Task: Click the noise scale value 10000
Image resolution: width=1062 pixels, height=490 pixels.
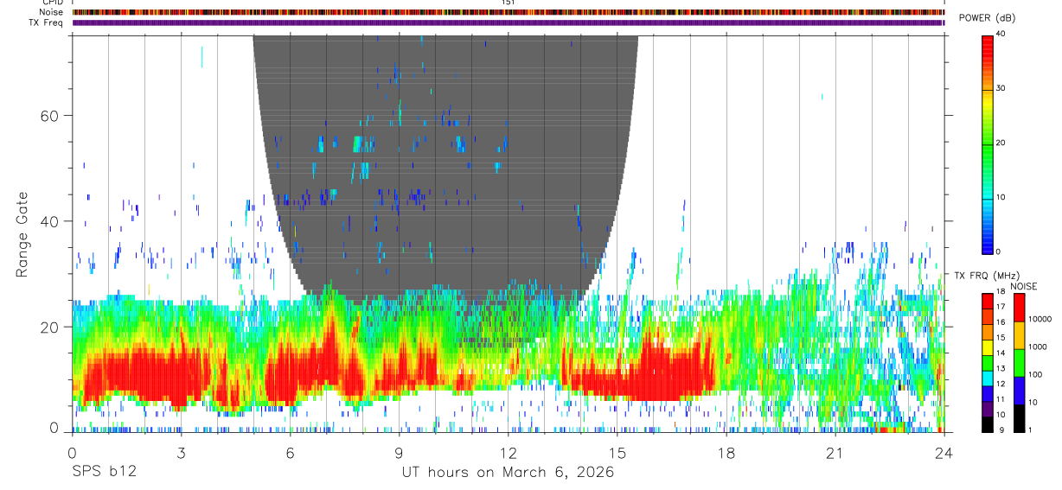Action: pos(1038,319)
